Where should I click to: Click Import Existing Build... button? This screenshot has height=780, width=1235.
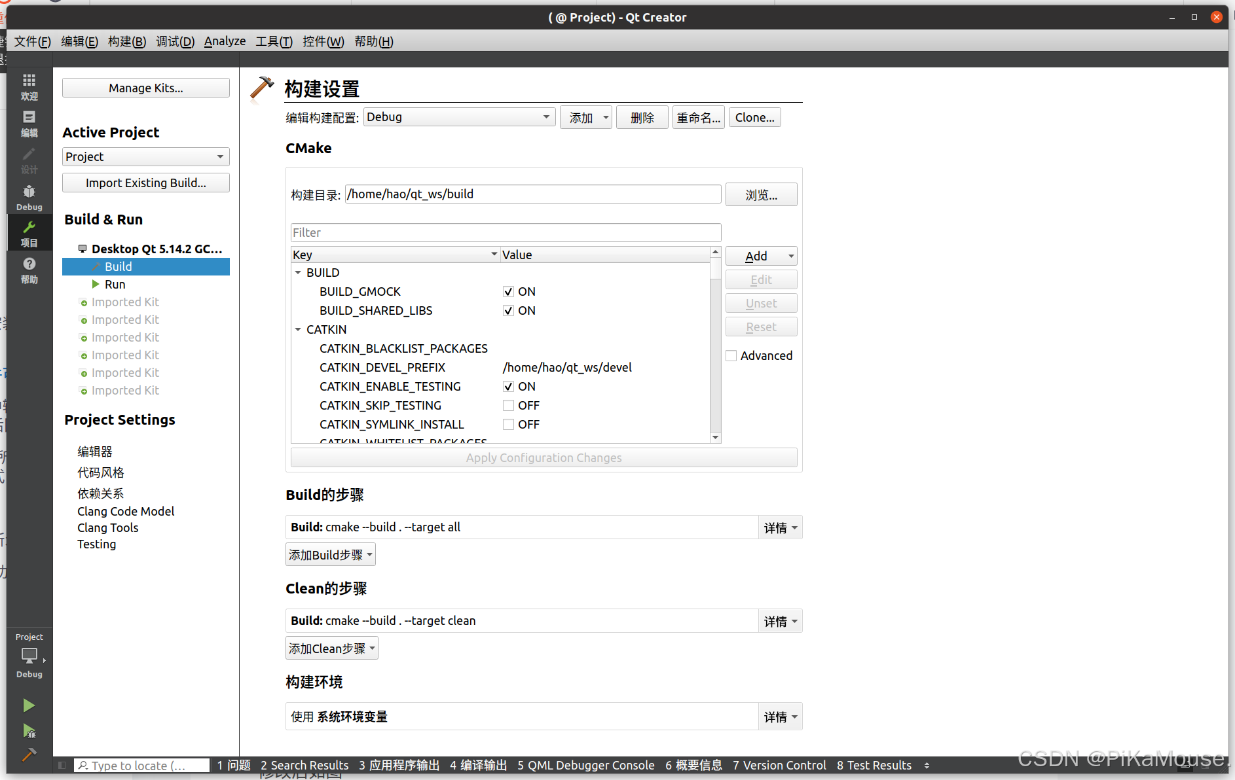(x=146, y=183)
